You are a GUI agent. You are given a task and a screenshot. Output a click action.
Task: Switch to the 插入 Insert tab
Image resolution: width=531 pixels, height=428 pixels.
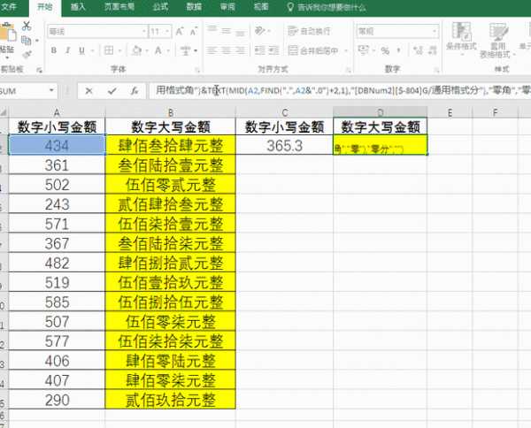(x=78, y=6)
